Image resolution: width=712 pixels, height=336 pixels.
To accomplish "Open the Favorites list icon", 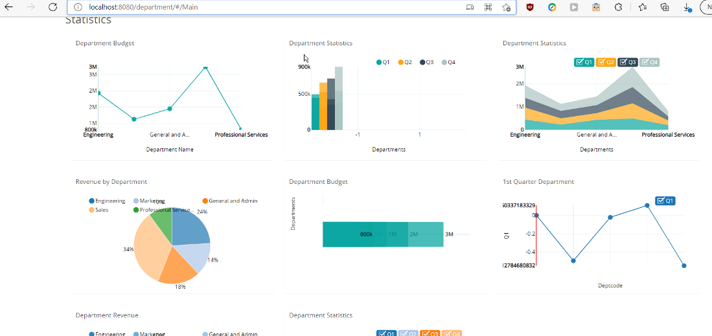I will pyautogui.click(x=642, y=7).
